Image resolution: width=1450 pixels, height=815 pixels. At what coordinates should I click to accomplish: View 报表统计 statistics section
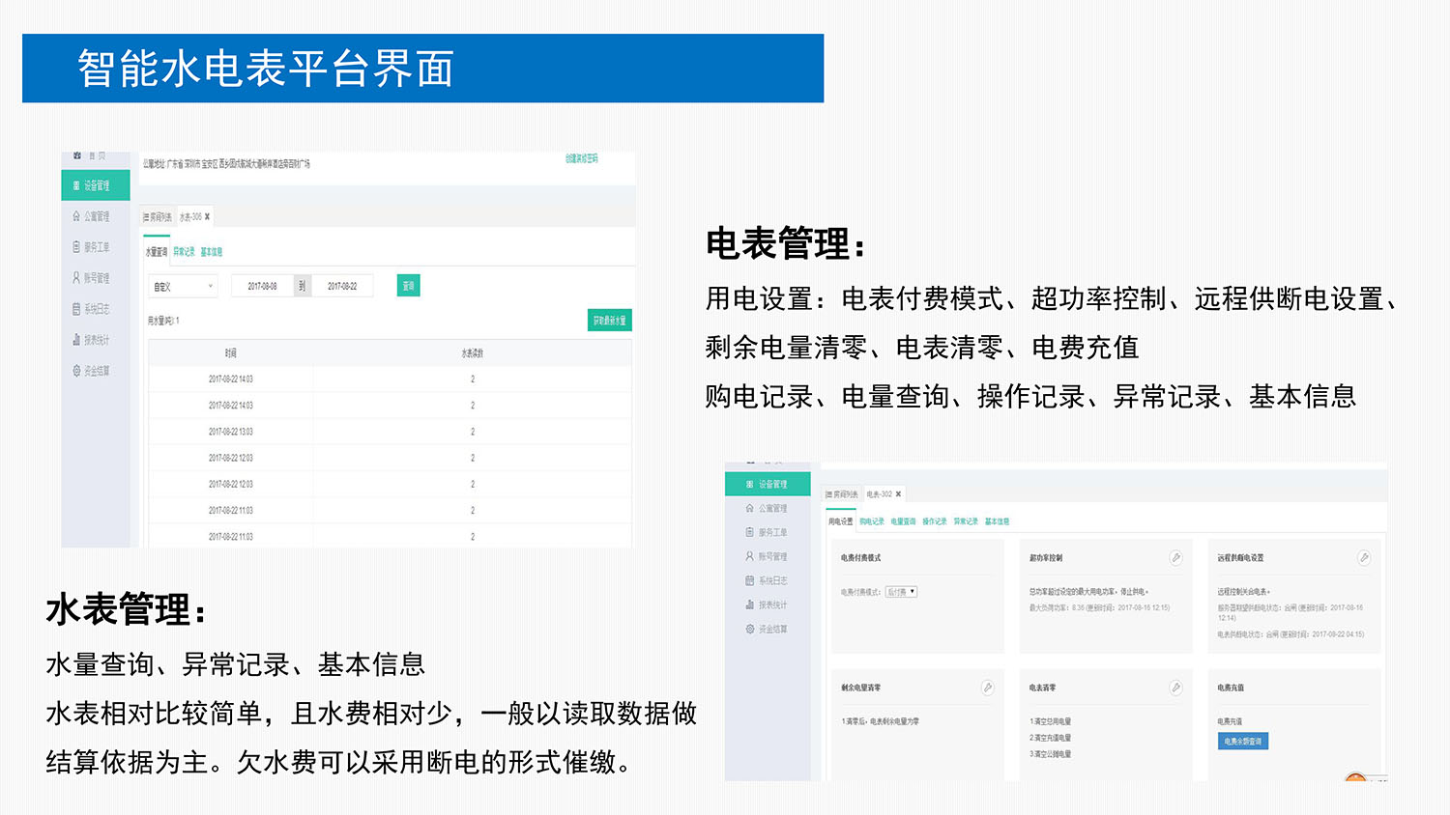(x=95, y=339)
